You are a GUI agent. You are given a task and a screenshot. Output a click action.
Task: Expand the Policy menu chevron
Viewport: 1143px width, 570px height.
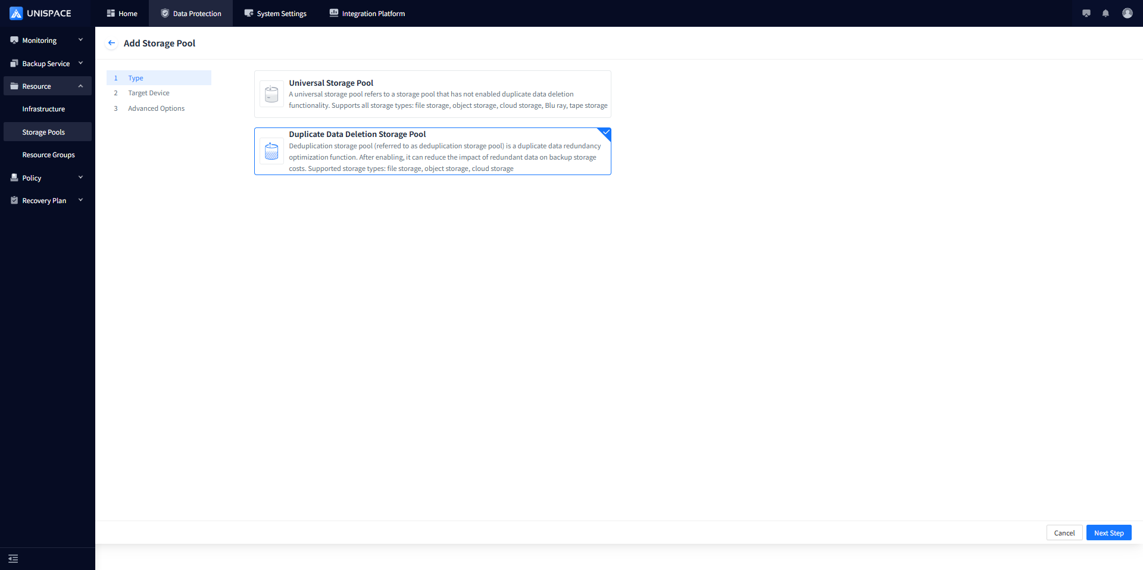click(x=81, y=177)
